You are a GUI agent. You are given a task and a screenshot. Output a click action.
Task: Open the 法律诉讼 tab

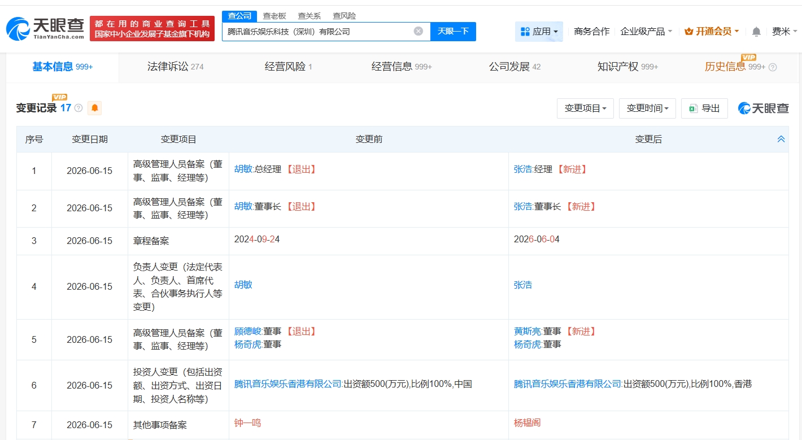click(x=175, y=67)
